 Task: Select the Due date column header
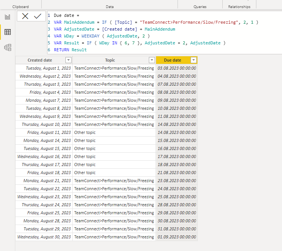[173, 60]
